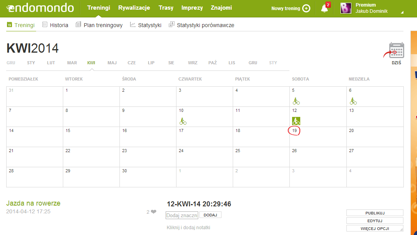Go to the Historia tab
Screen dimensions: 417x235
pos(55,25)
